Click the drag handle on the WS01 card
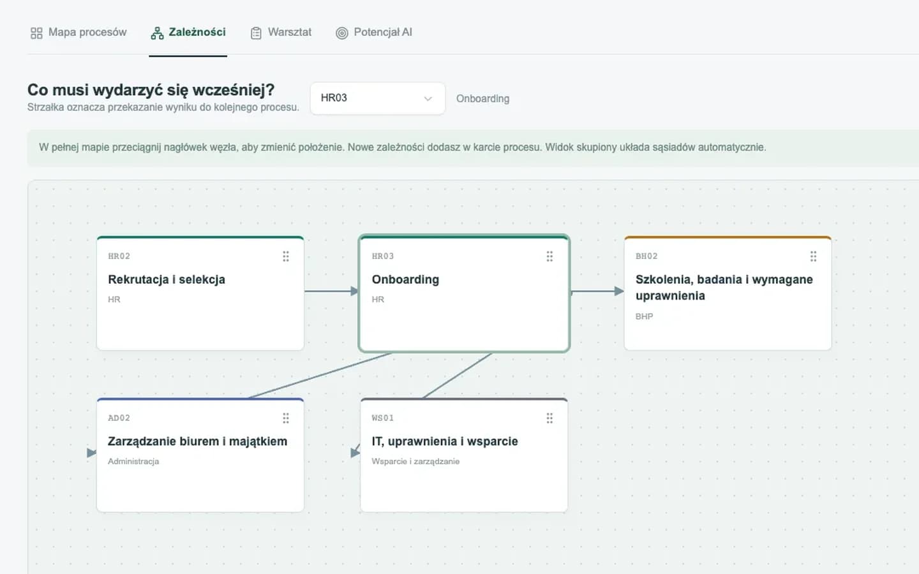The width and height of the screenshot is (919, 574). pyautogui.click(x=549, y=418)
